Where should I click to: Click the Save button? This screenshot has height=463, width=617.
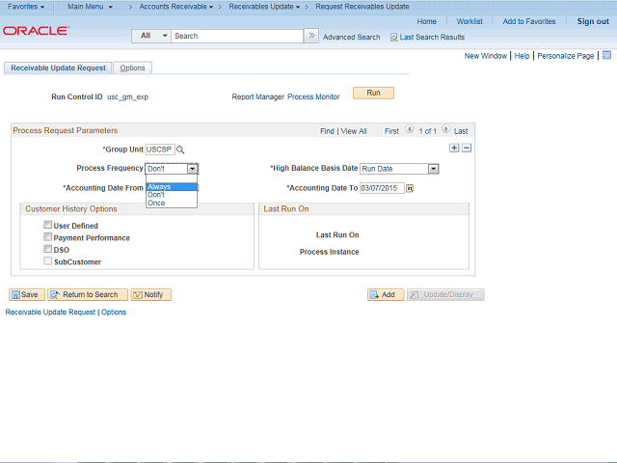point(27,294)
